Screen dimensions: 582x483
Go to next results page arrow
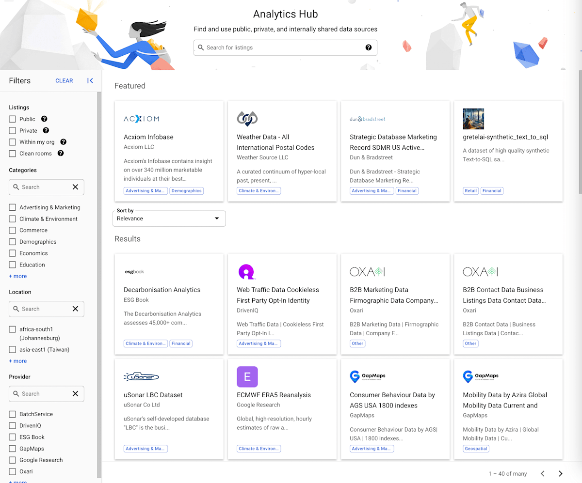[561, 473]
